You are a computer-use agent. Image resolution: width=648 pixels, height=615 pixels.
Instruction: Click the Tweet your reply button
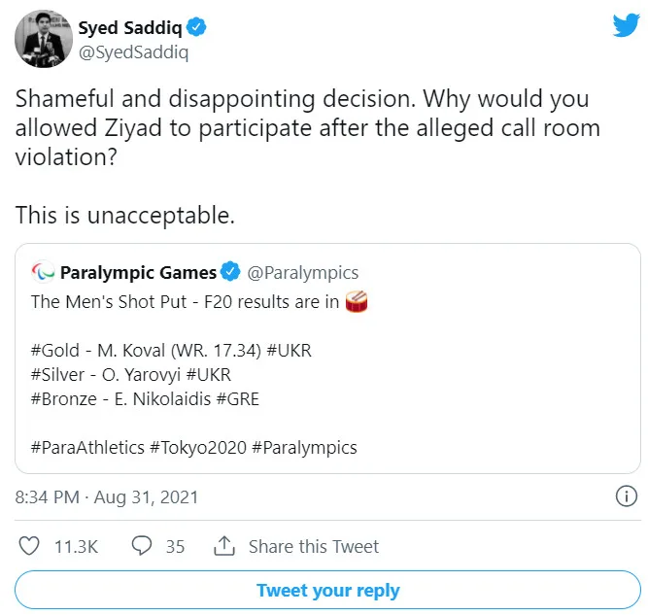[327, 591]
